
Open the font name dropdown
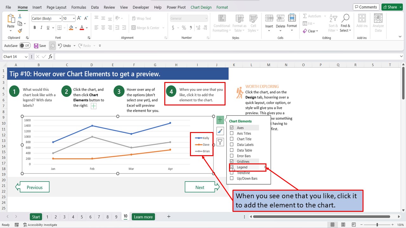click(x=60, y=19)
